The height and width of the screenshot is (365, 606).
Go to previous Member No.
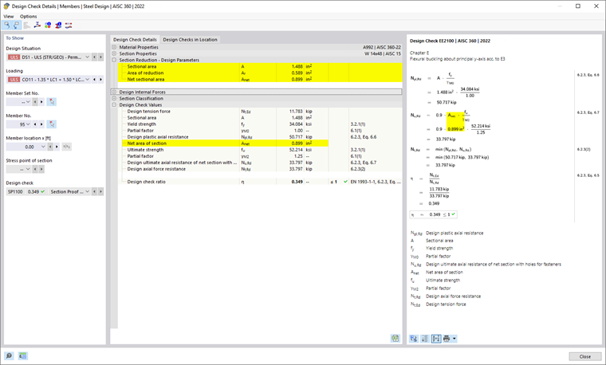[x=35, y=124]
